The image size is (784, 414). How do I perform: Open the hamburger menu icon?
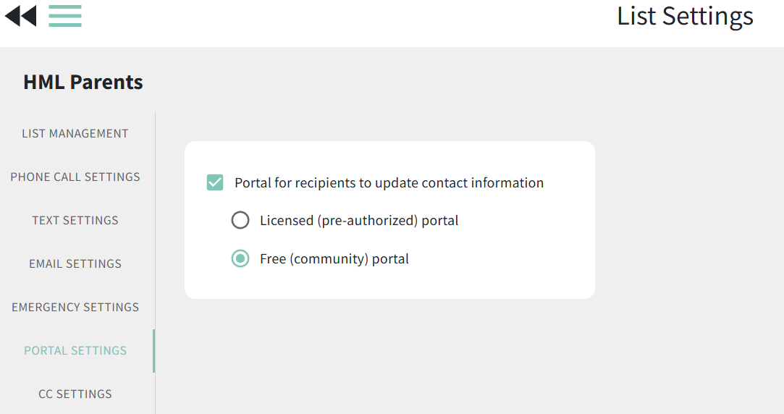pyautogui.click(x=65, y=16)
